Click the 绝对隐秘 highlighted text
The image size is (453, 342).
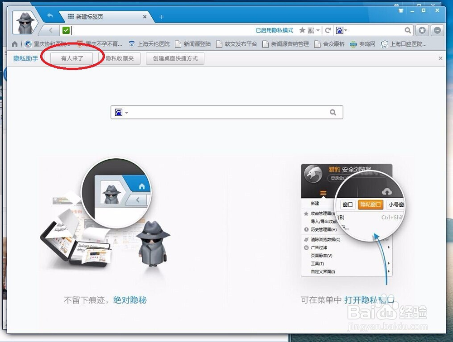130,300
